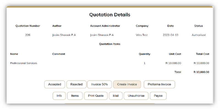Click the 'Author' column header
The width and height of the screenshot is (220, 110).
point(57,26)
